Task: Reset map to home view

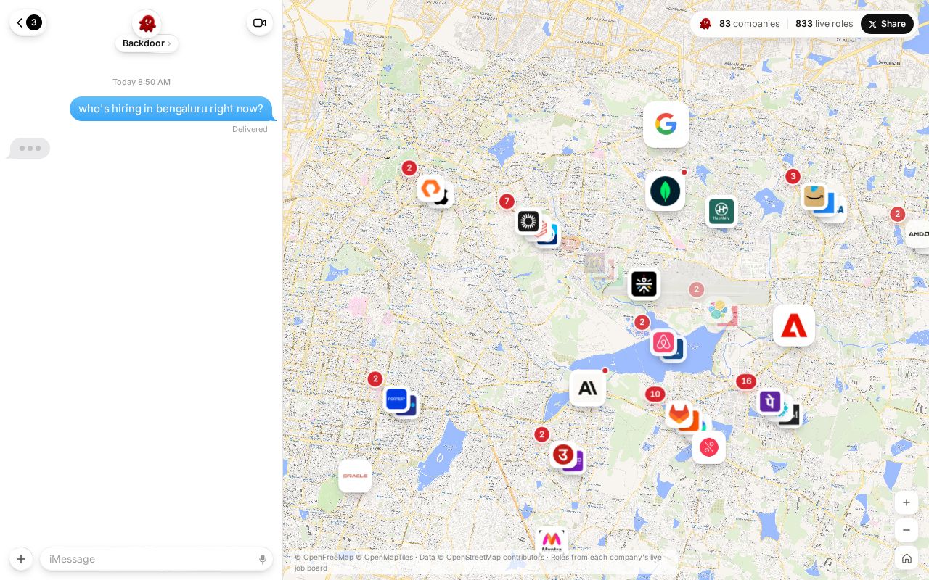Action: pyautogui.click(x=906, y=558)
